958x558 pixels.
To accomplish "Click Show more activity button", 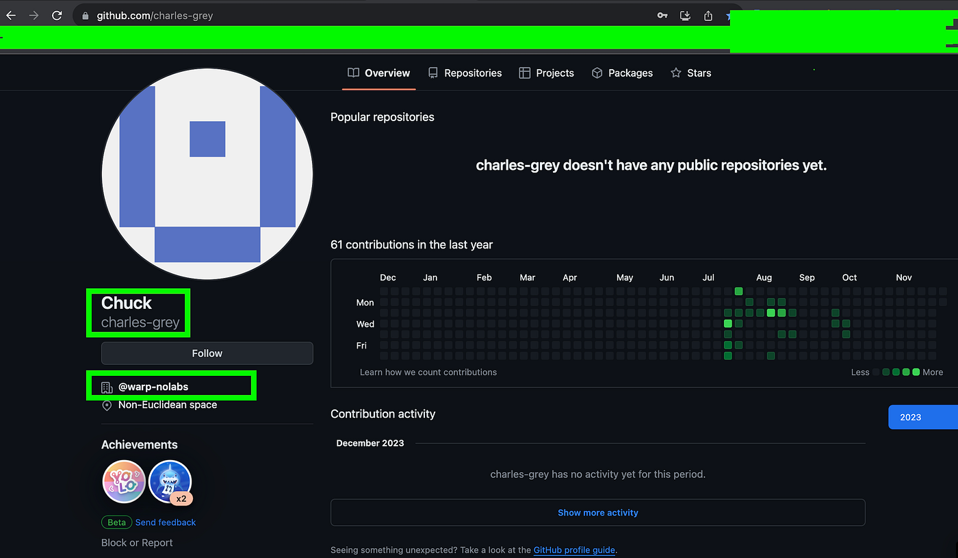I will click(598, 513).
